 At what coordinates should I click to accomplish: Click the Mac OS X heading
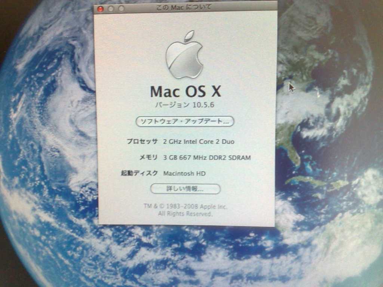(186, 91)
